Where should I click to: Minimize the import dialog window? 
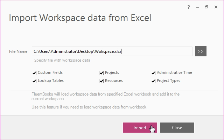(x=197, y=7)
